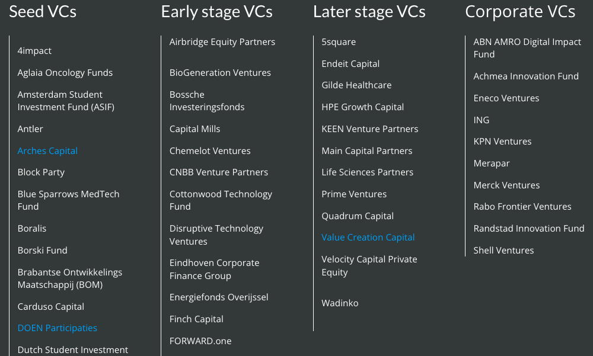Open the Arches Capital link

pyautogui.click(x=47, y=151)
